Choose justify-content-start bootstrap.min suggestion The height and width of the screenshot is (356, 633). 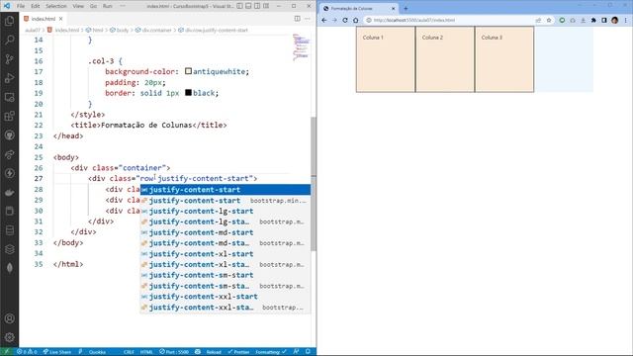226,201
